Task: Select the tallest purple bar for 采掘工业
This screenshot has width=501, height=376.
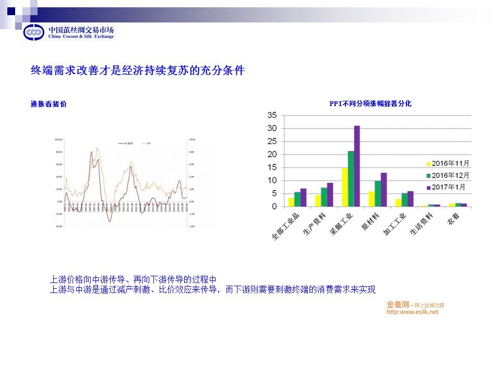Action: click(x=357, y=166)
